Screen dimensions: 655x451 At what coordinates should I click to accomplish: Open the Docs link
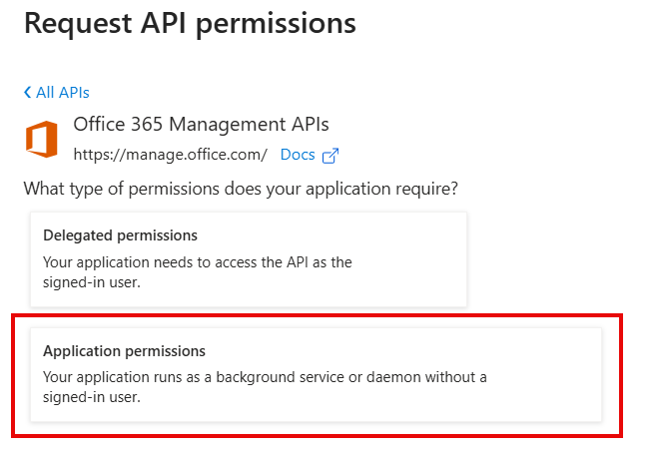[298, 155]
